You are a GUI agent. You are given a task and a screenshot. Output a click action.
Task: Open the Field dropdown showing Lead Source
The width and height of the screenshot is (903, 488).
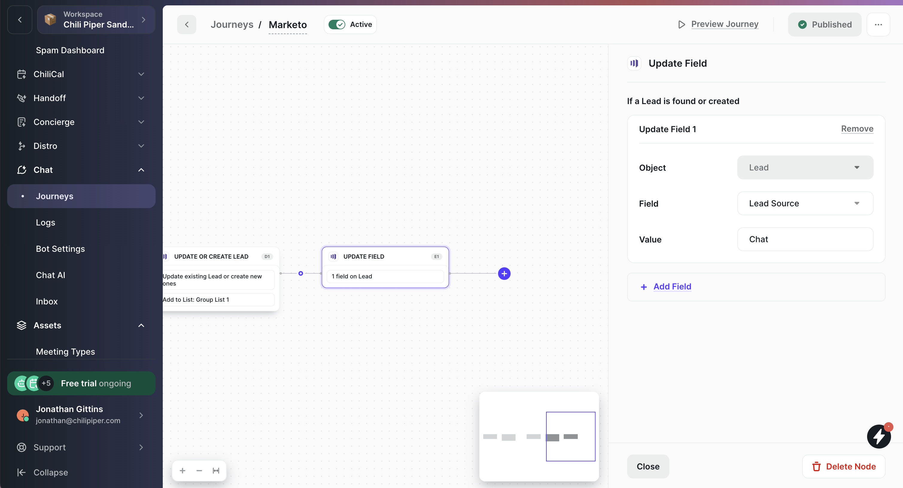[x=805, y=204]
